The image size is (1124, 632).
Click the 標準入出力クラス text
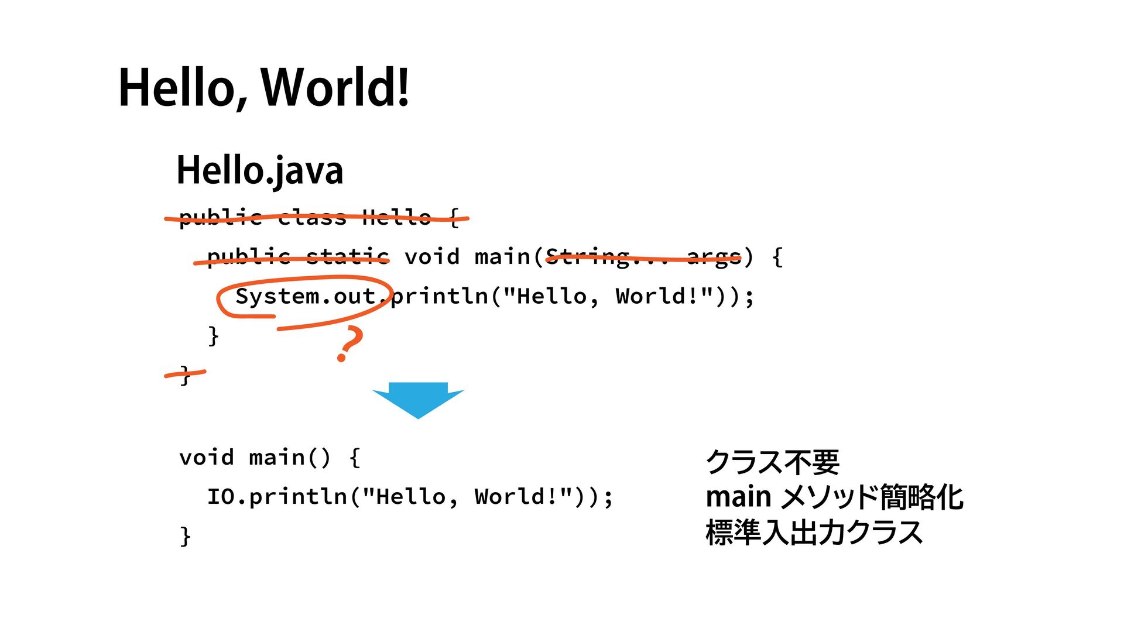click(814, 532)
